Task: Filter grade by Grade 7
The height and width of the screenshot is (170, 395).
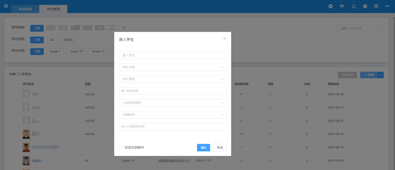Action: coord(55,52)
